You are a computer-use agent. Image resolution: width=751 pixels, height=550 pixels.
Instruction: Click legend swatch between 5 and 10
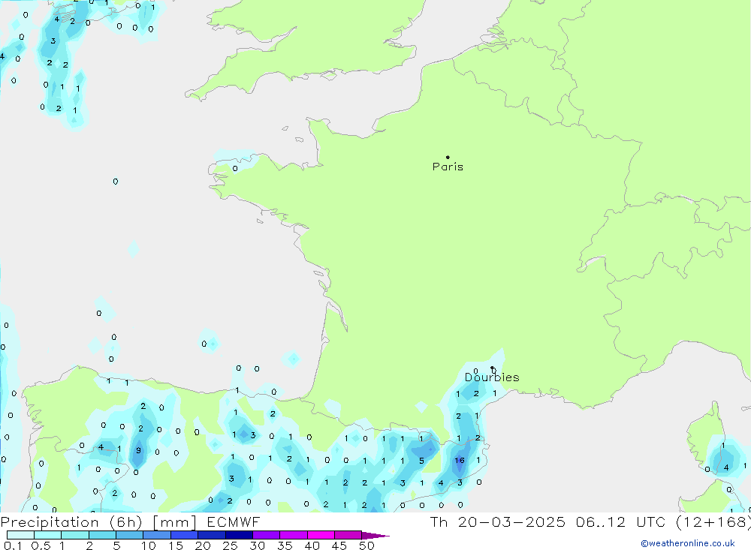(x=130, y=535)
